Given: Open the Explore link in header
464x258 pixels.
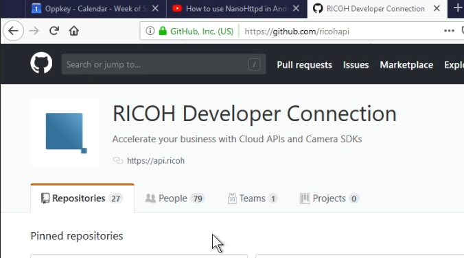Looking at the screenshot, I should (x=454, y=64).
